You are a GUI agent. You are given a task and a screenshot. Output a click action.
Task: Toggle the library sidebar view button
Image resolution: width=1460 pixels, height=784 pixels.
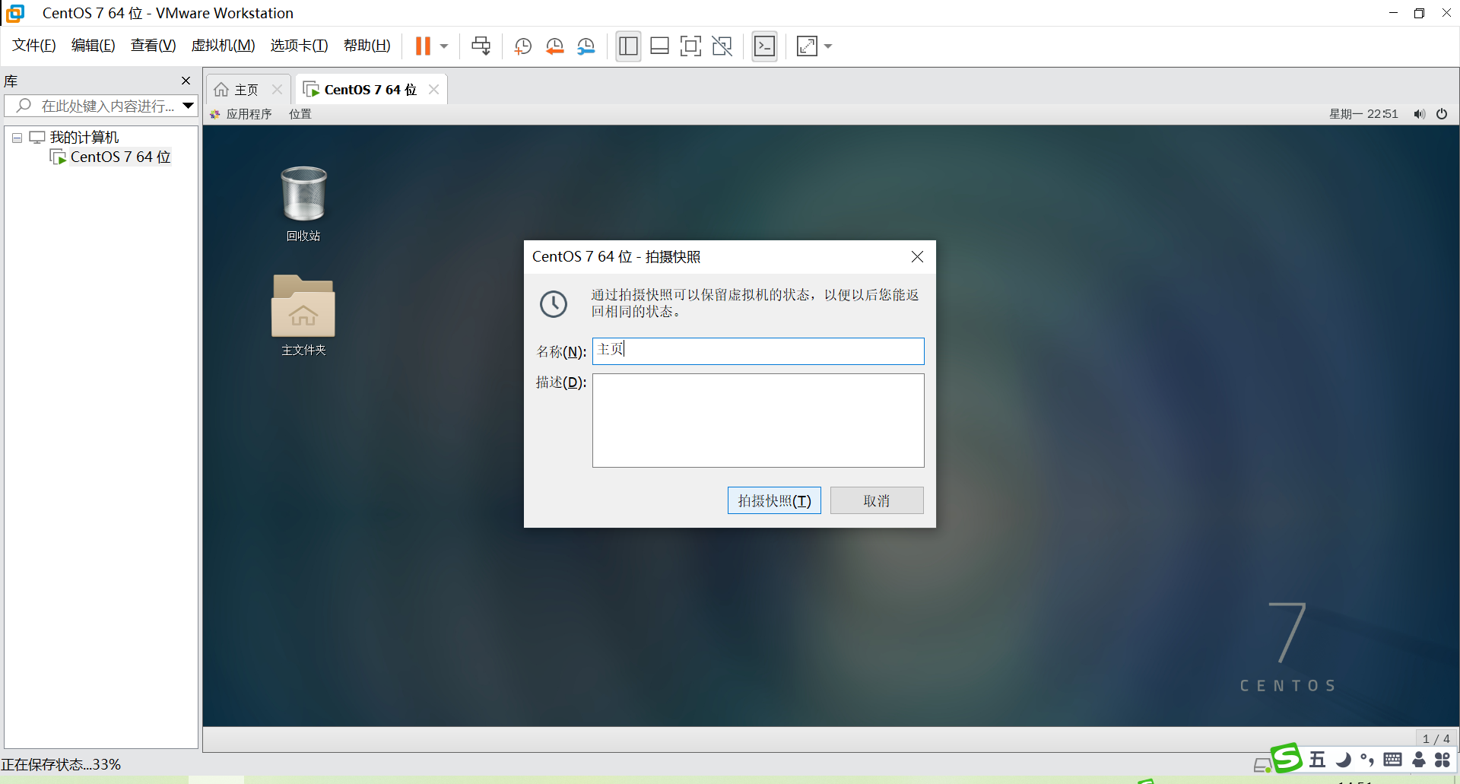click(628, 46)
